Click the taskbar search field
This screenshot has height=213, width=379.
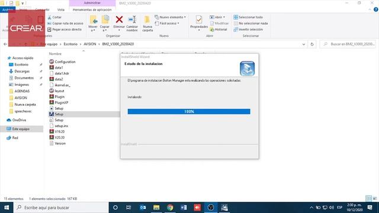coord(61,208)
